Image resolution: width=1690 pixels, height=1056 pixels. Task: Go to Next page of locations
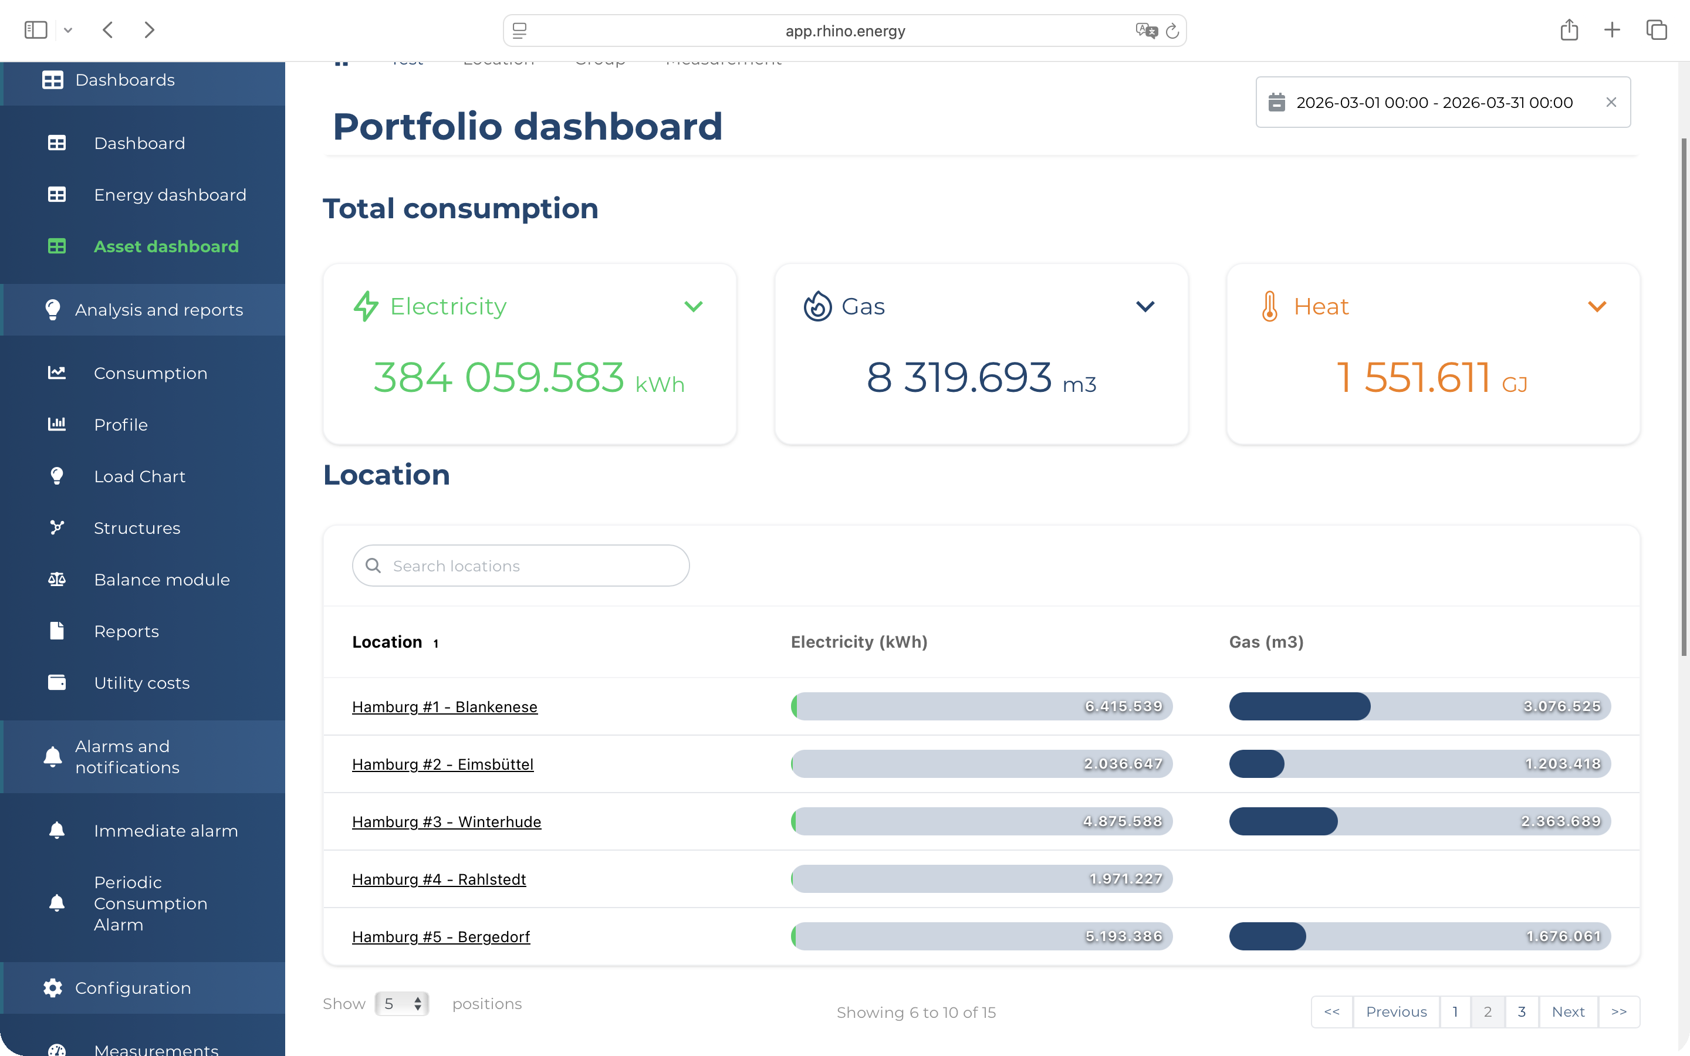click(1568, 1011)
